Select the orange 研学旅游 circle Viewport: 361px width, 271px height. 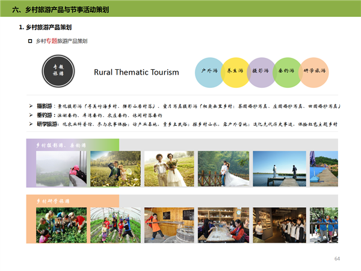[x=313, y=71]
